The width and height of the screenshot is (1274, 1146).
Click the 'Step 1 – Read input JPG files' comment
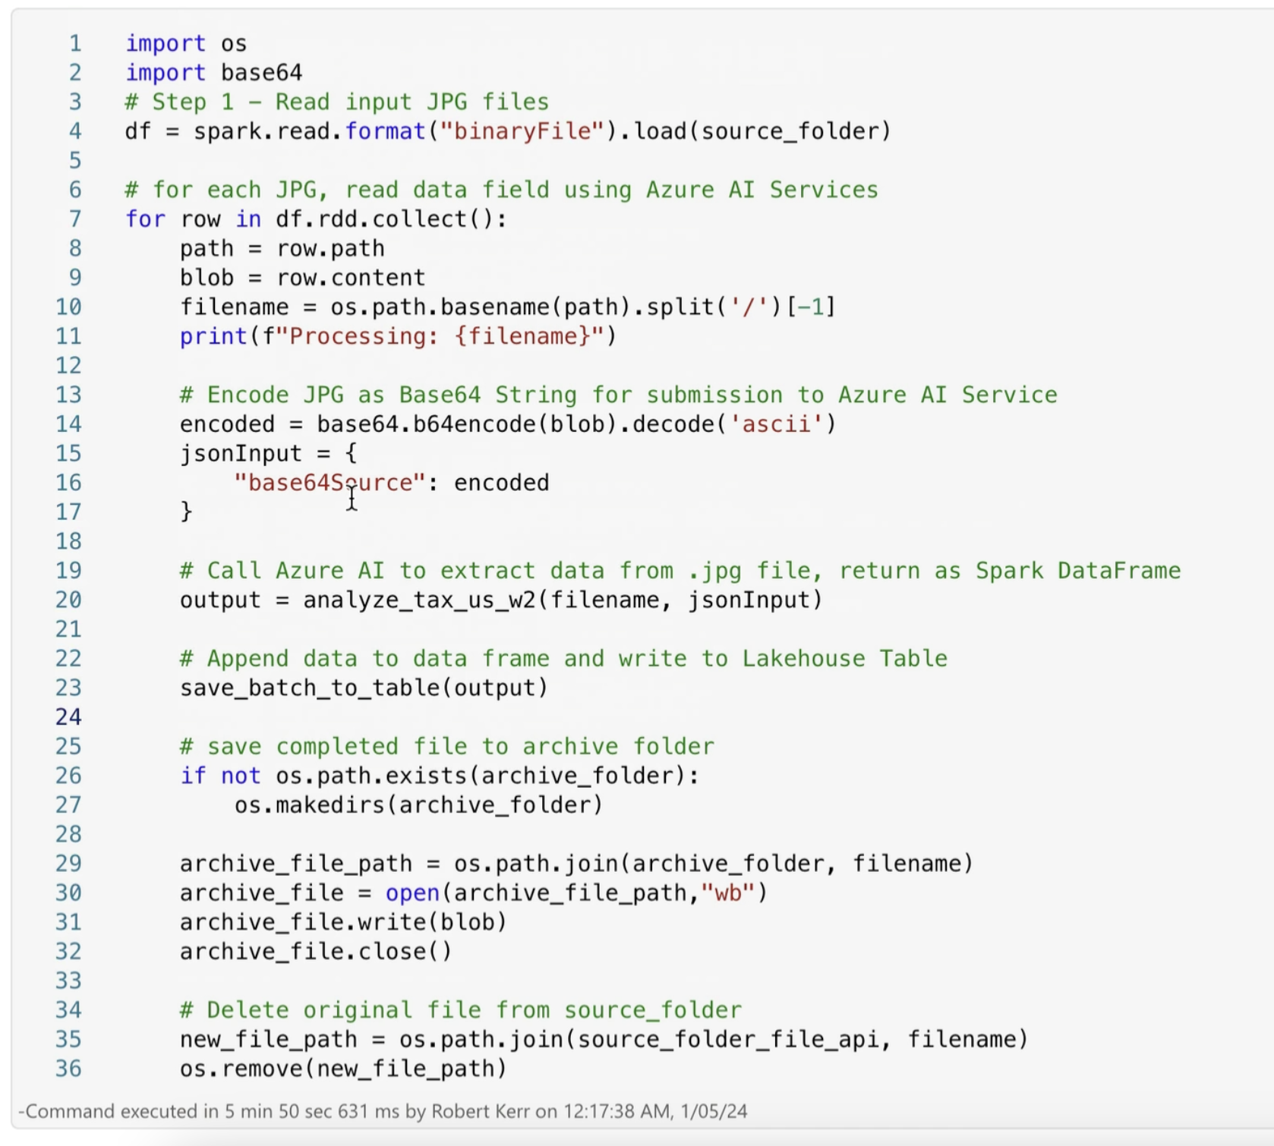(x=336, y=102)
